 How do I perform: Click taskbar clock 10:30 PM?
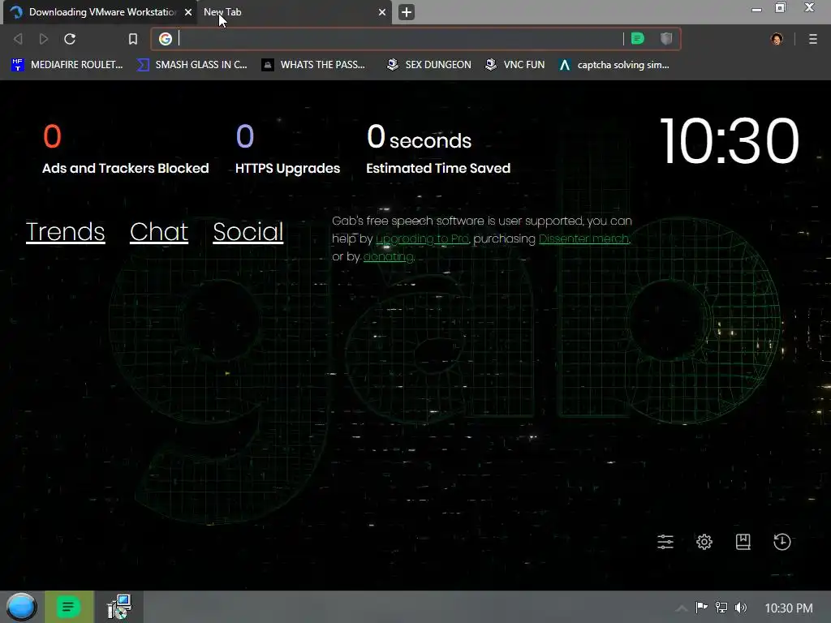[789, 608]
